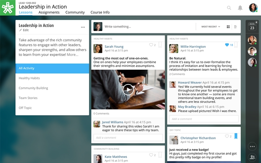
Task: Open Christopher Richardson's profile name link
Action: (198, 138)
